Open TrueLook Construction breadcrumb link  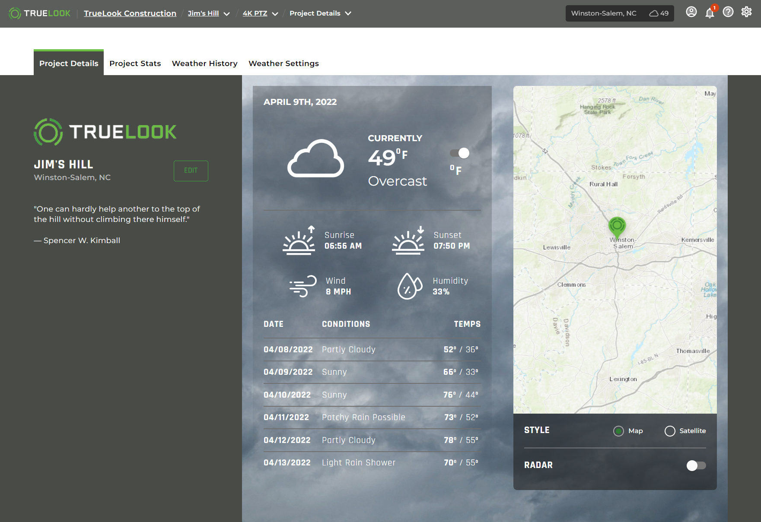(130, 13)
